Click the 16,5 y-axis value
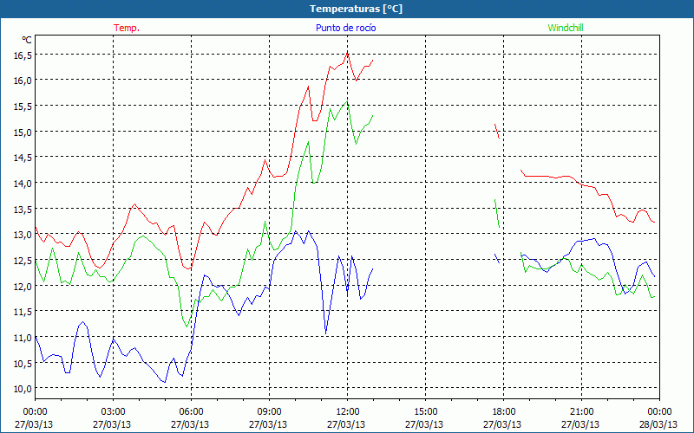This screenshot has height=433, width=694. pos(23,55)
